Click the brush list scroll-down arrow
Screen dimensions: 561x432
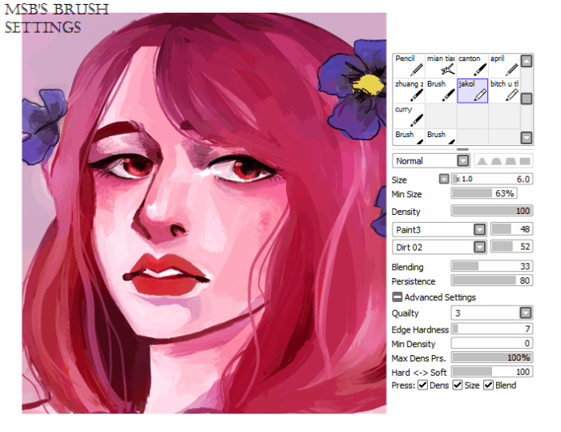coord(527,137)
